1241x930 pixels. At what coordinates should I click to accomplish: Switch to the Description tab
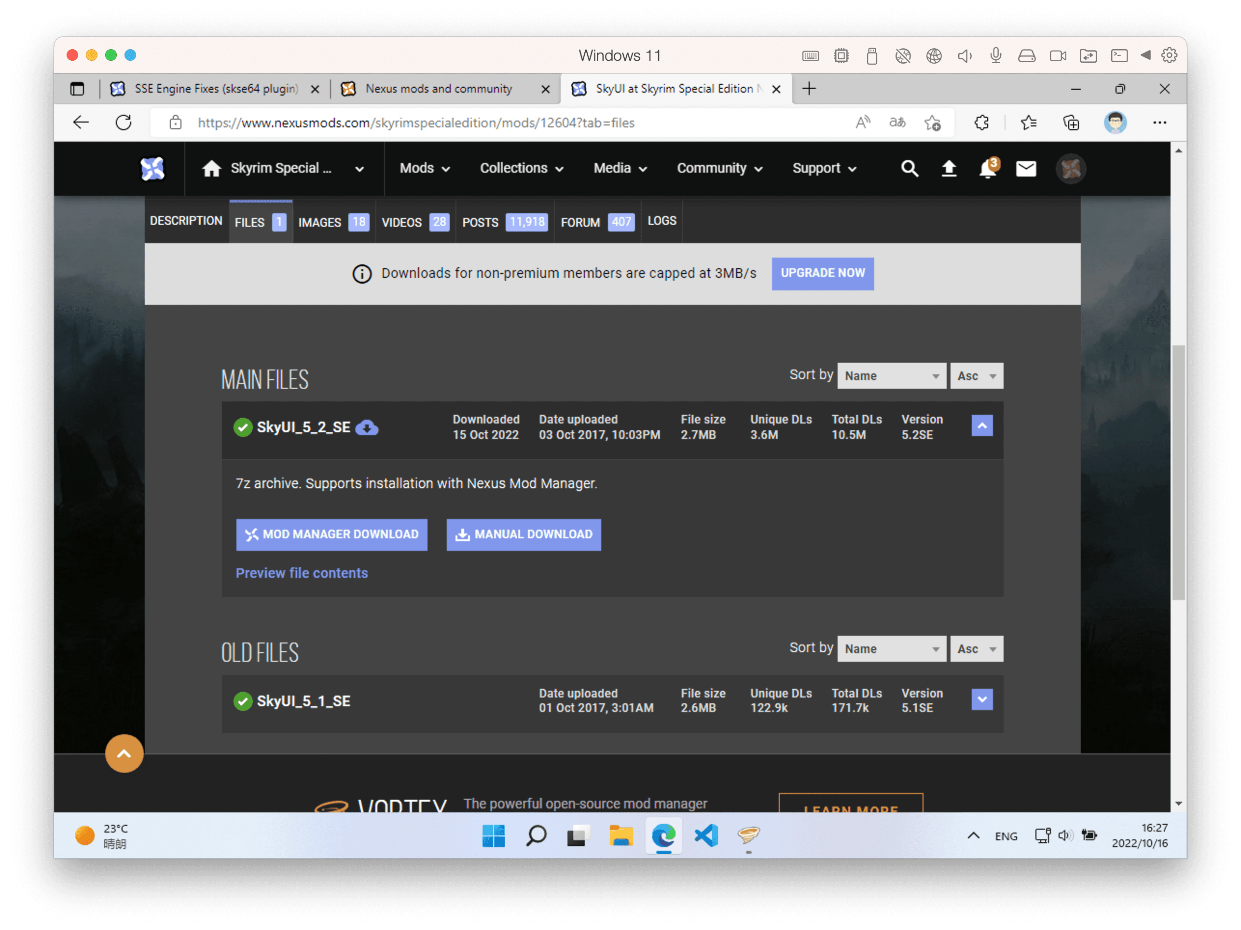[186, 221]
